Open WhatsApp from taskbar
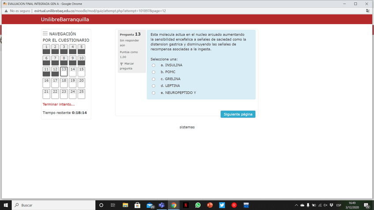Viewport: 374px width, 210px height. [198, 205]
